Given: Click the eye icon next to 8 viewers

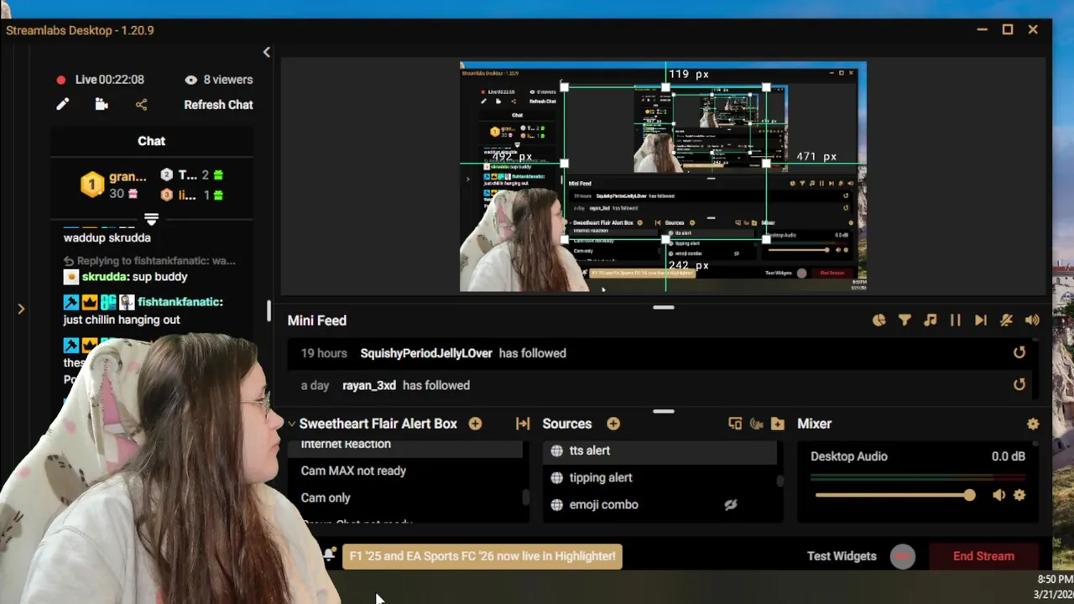Looking at the screenshot, I should point(191,80).
